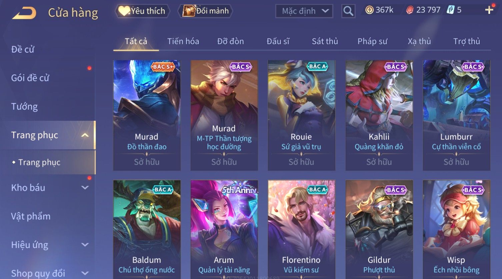Image resolution: width=502 pixels, height=279 pixels.
Task: Tap the plus icon to add currency
Action: point(489,10)
